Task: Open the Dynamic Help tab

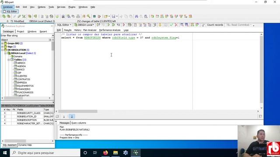Action: coord(25,145)
